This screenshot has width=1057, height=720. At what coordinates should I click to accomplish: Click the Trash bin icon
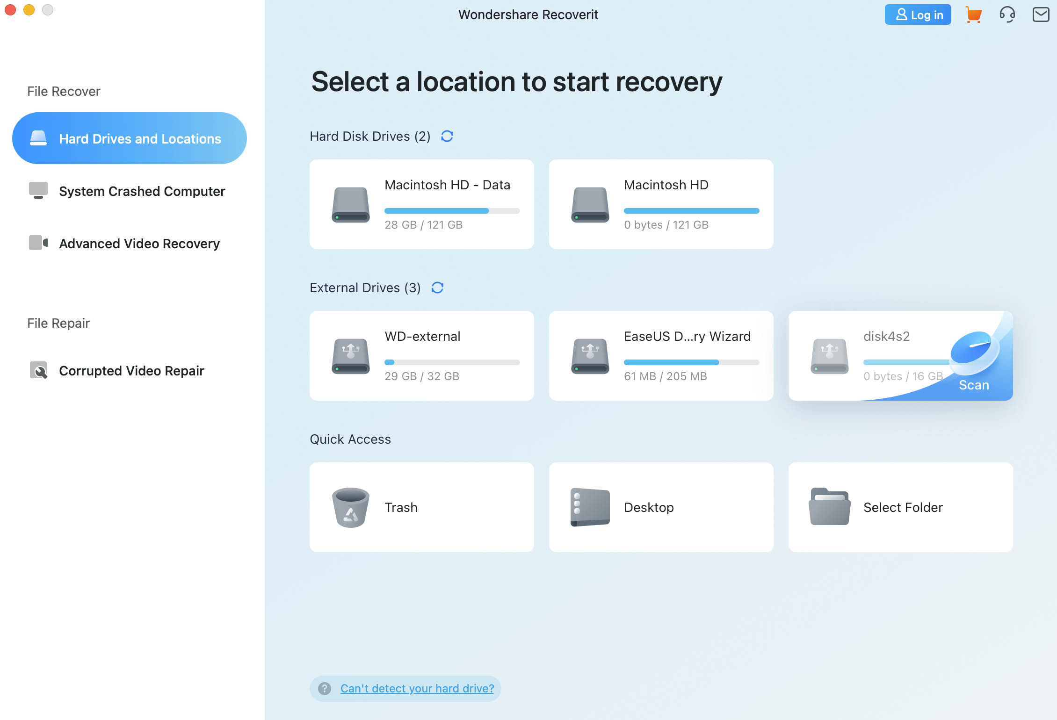[x=351, y=508]
